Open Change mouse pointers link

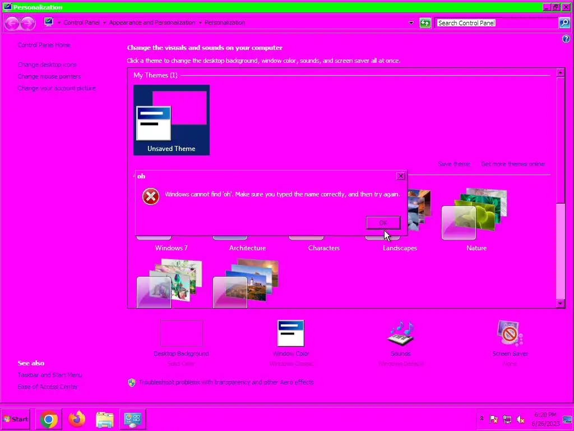[49, 76]
